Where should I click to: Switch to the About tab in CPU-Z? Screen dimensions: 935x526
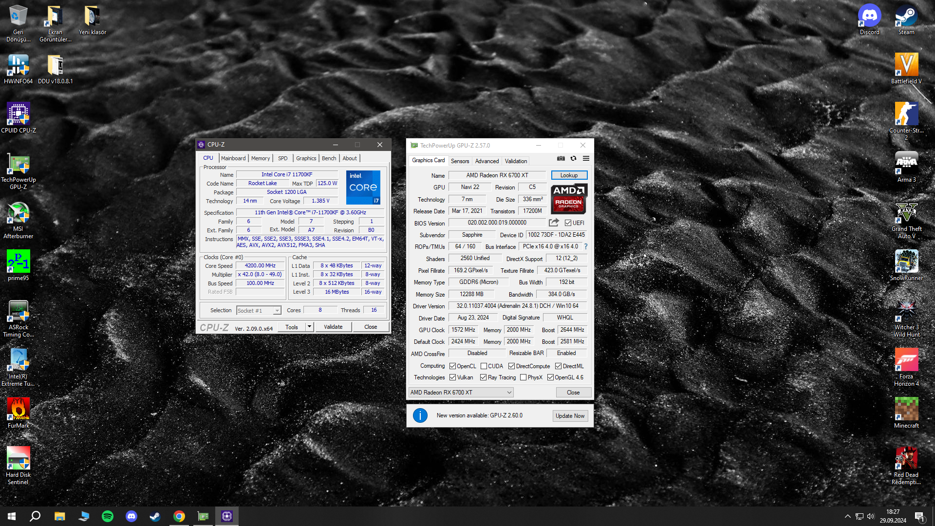point(350,158)
